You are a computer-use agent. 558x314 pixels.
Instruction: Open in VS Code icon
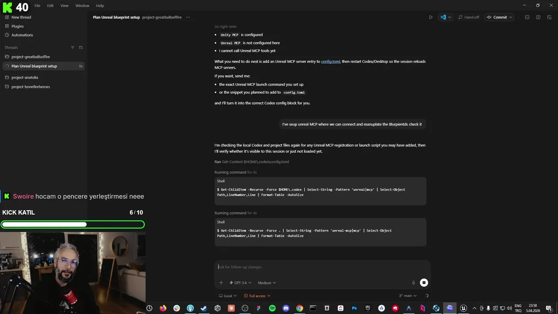[443, 17]
